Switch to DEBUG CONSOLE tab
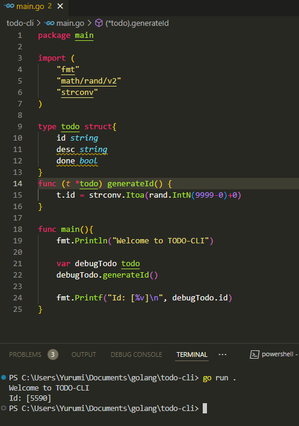Image resolution: width=299 pixels, height=426 pixels. (137, 354)
